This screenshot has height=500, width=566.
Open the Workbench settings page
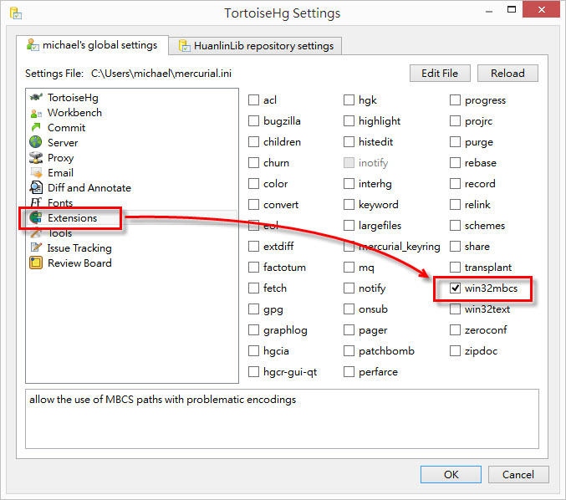coord(74,113)
